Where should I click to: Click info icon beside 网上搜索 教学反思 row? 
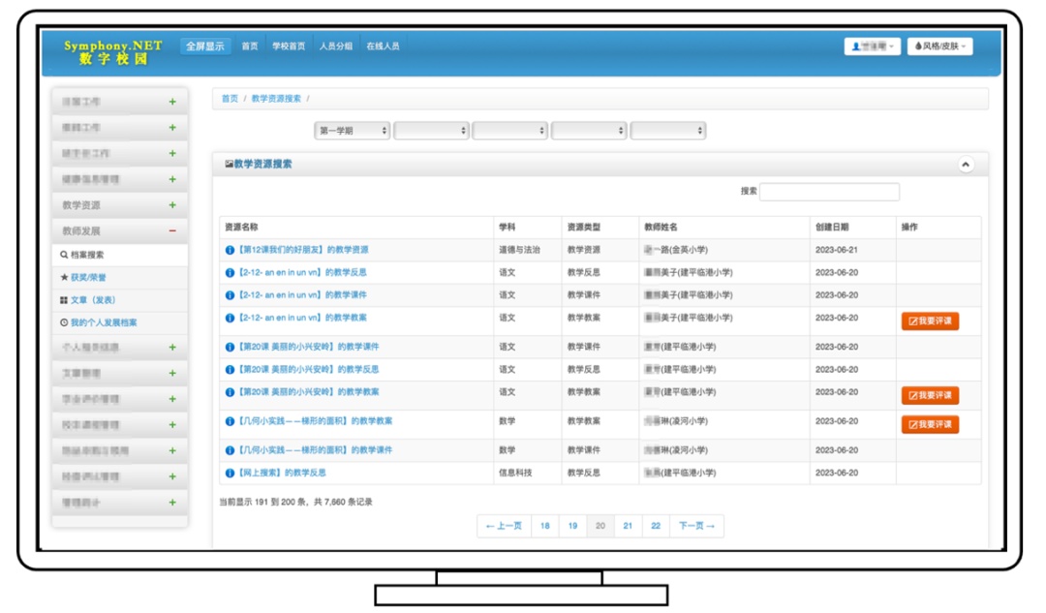click(230, 473)
